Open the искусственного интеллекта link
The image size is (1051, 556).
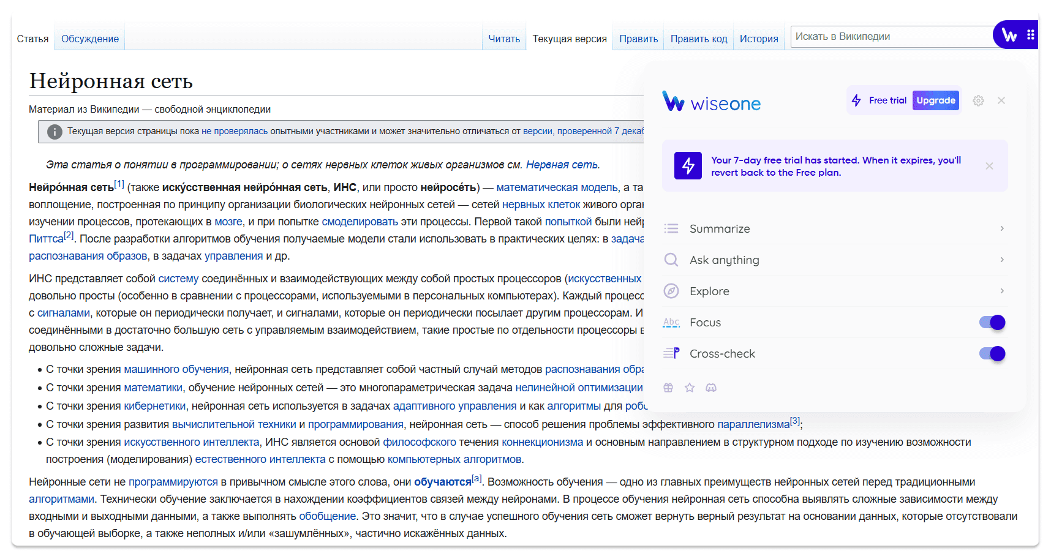tap(192, 442)
